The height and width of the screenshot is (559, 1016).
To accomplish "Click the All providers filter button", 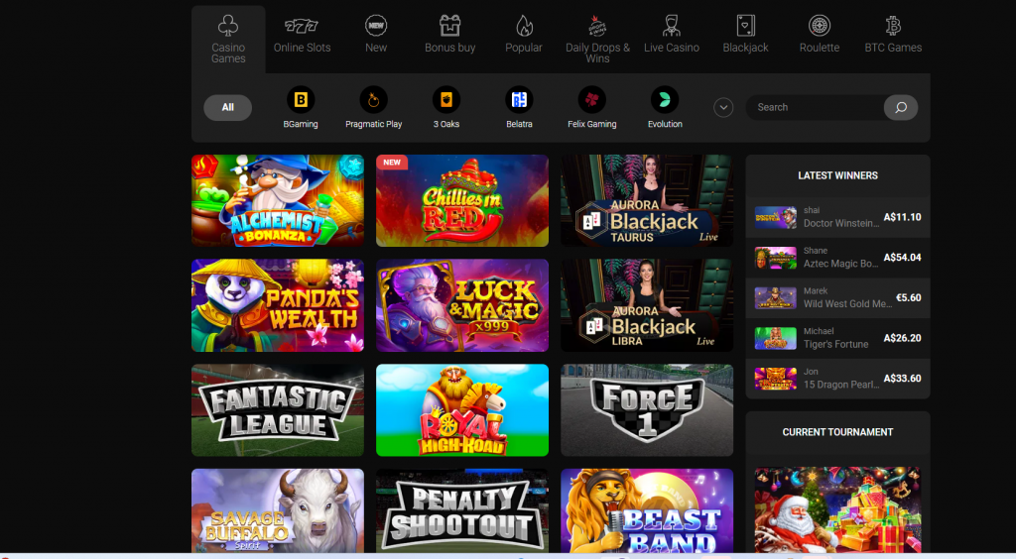I will point(227,107).
